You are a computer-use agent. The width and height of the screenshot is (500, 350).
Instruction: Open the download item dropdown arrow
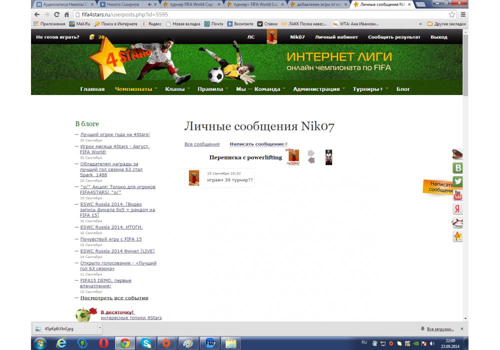pyautogui.click(x=99, y=328)
